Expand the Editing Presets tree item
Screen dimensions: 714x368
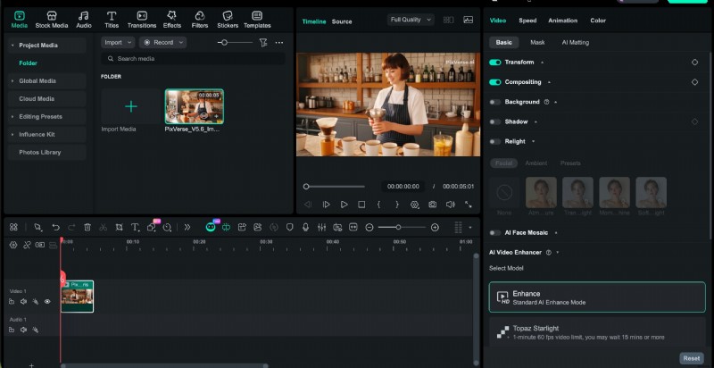coord(12,117)
